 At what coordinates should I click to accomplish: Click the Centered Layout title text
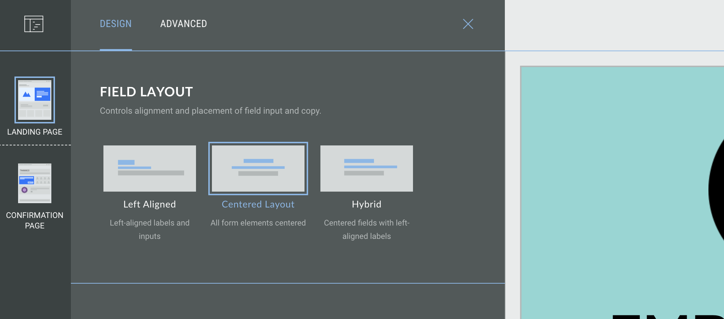coord(258,204)
